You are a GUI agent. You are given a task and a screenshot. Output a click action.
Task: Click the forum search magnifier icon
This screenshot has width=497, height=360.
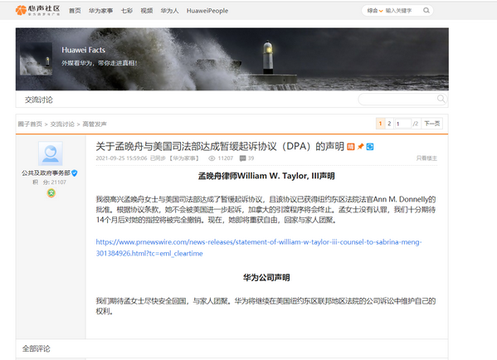point(441,99)
